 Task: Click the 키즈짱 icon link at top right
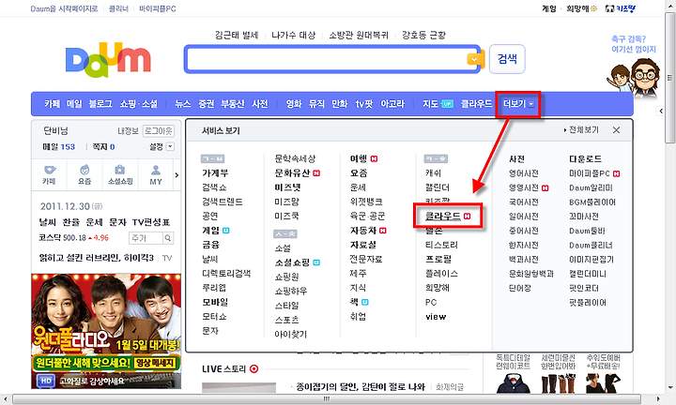point(621,8)
